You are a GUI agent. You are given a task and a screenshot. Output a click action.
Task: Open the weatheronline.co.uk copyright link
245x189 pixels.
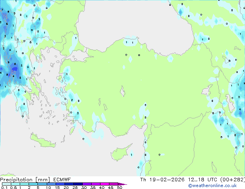[213, 186]
